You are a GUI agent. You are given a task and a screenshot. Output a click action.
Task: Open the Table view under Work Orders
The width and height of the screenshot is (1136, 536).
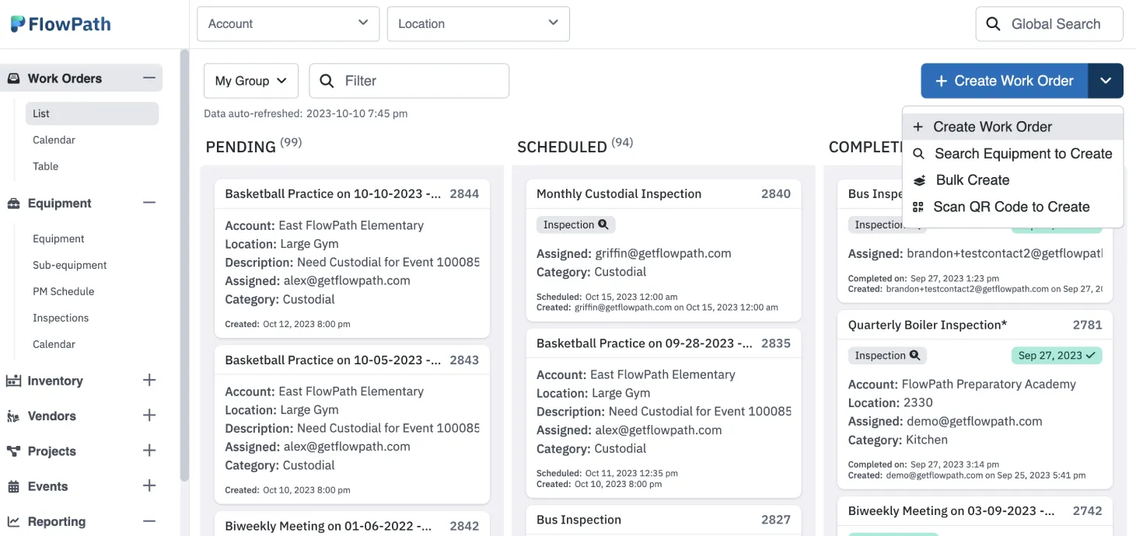(45, 166)
